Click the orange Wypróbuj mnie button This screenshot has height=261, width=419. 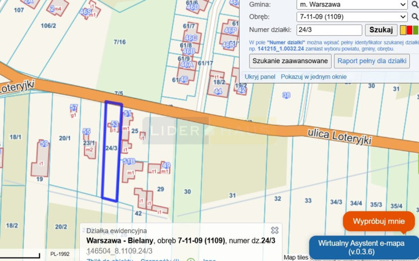[379, 221]
